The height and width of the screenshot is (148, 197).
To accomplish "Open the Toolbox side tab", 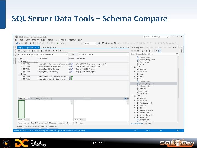I will click(x=15, y=61).
